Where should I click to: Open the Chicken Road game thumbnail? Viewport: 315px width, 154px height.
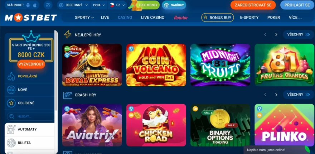click(x=156, y=125)
